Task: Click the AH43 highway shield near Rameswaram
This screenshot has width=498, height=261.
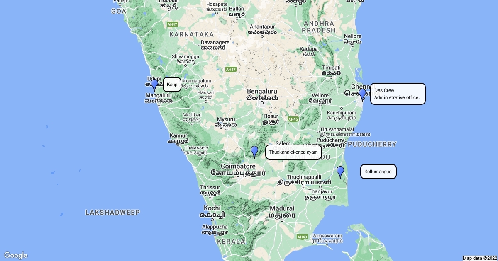Action: tap(302, 237)
